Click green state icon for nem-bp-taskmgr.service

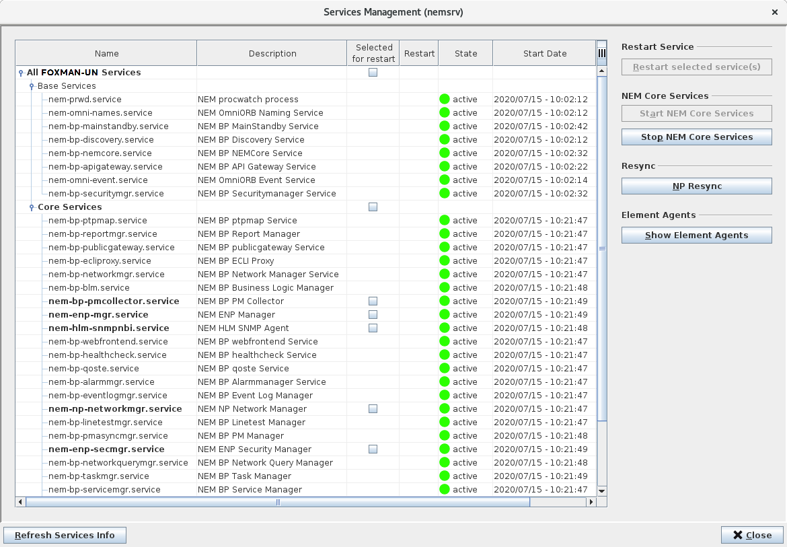pos(445,476)
